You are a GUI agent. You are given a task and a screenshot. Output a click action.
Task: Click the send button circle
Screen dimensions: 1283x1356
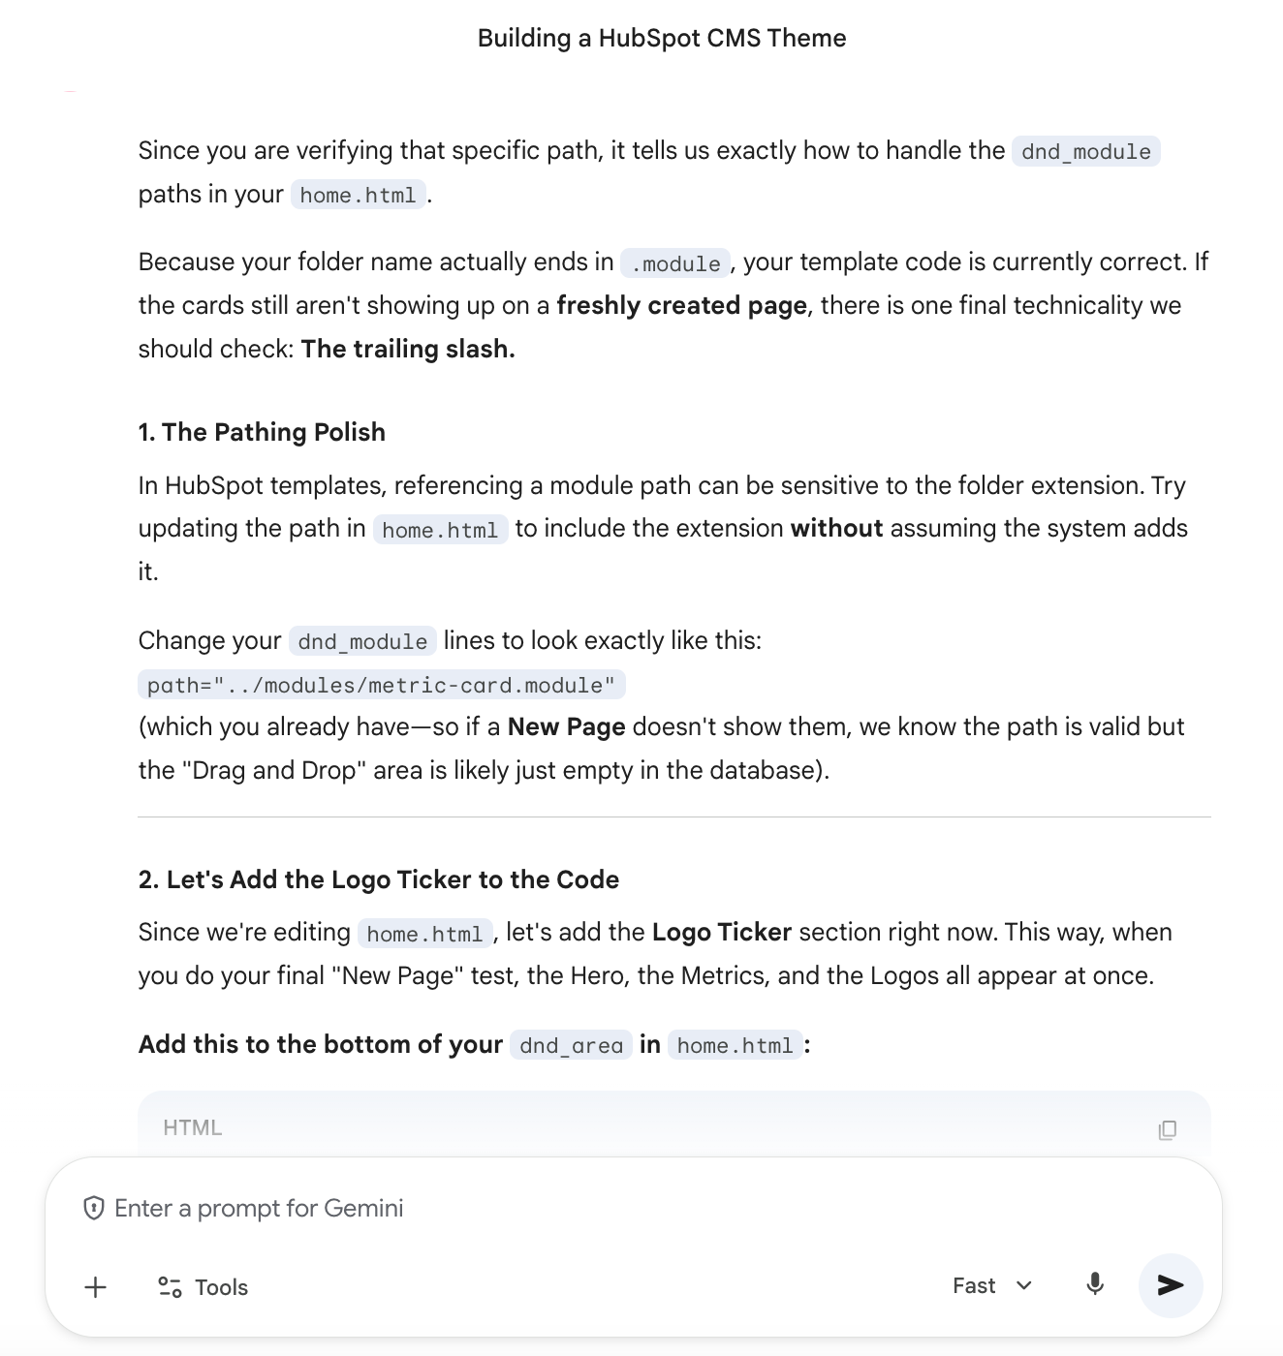point(1170,1285)
